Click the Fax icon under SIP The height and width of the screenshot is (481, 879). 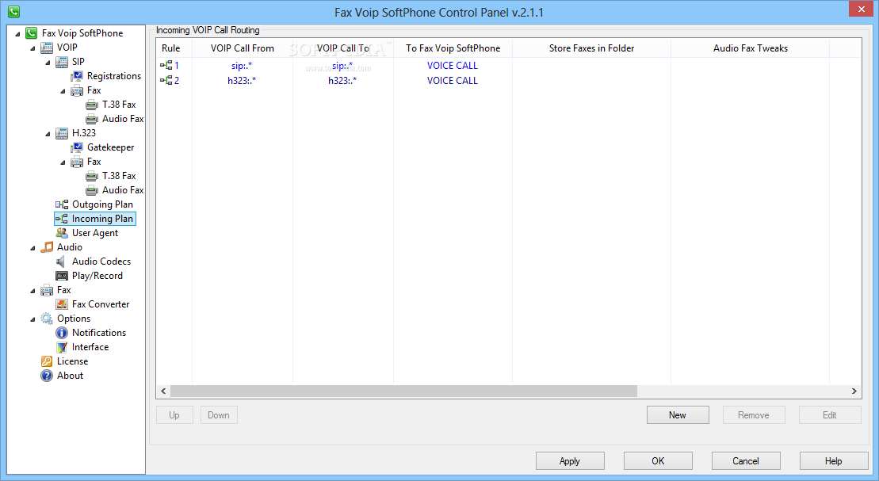[x=77, y=90]
